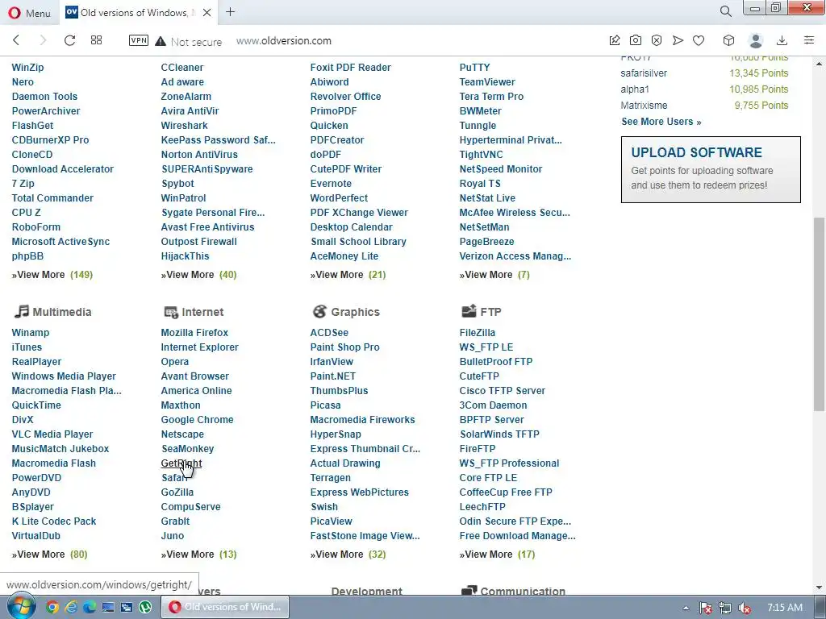Click the 7:15 AM clock
The image size is (826, 619).
[x=784, y=608]
